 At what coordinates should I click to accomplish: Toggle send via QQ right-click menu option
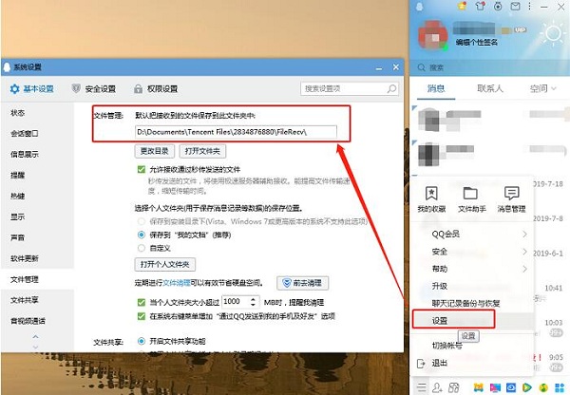click(142, 316)
